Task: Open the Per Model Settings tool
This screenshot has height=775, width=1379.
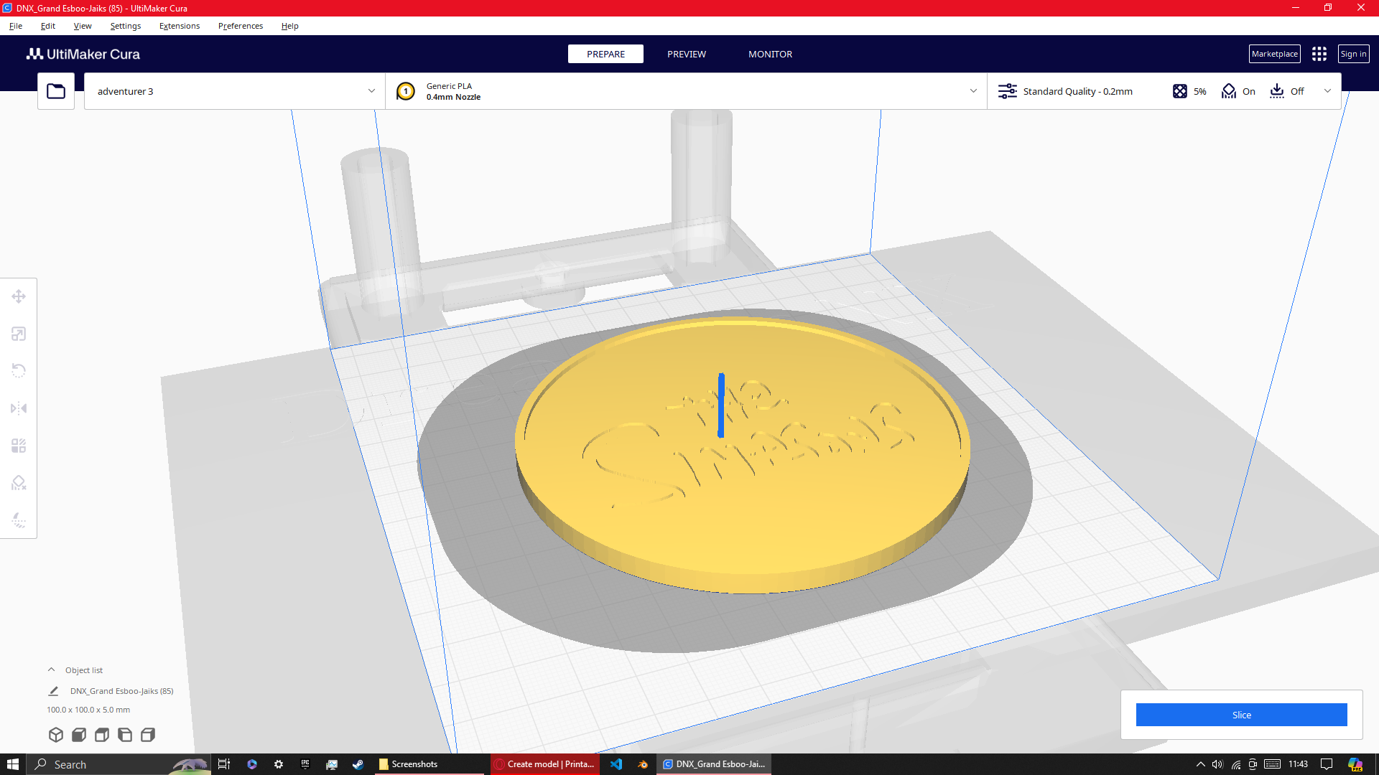Action: [x=19, y=446]
